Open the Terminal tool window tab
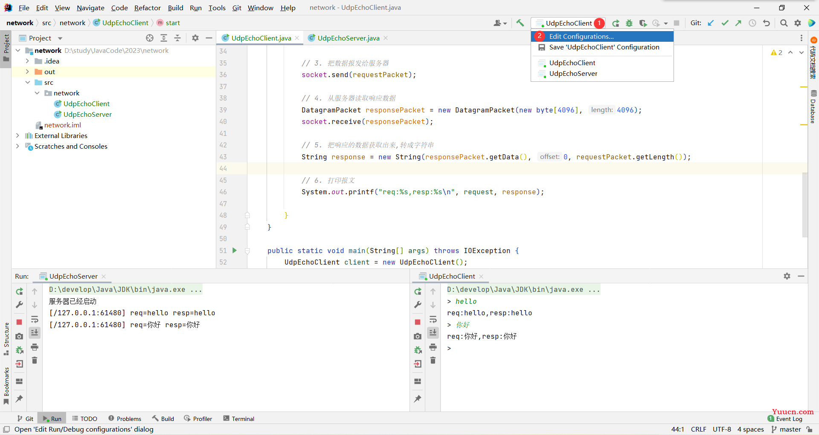This screenshot has width=819, height=435. click(239, 419)
